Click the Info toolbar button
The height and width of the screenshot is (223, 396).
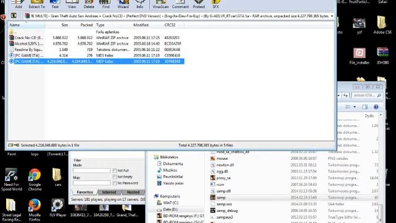140,4
